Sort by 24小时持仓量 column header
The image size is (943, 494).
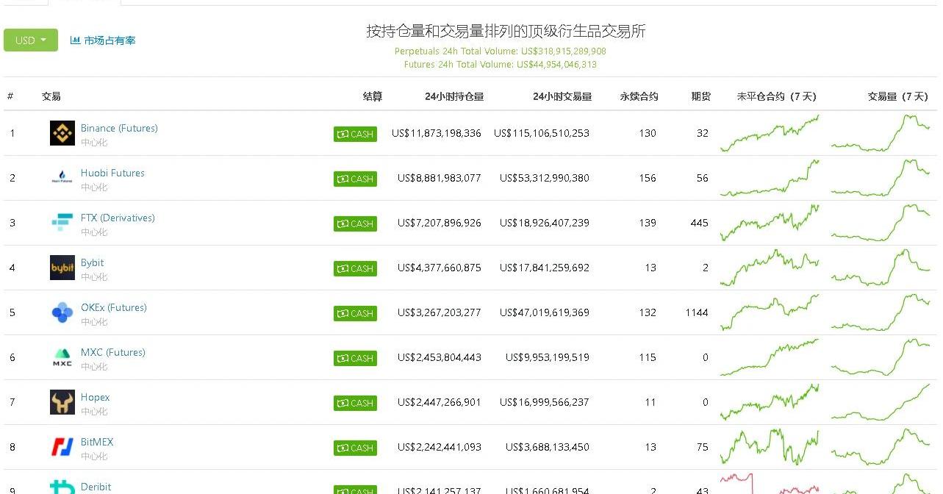click(454, 96)
